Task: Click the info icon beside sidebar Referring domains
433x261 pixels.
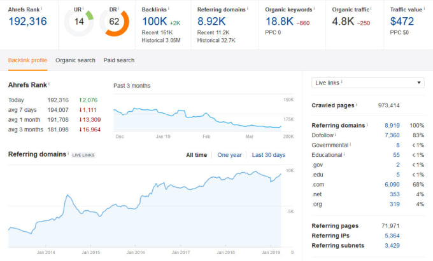Action: click(367, 124)
